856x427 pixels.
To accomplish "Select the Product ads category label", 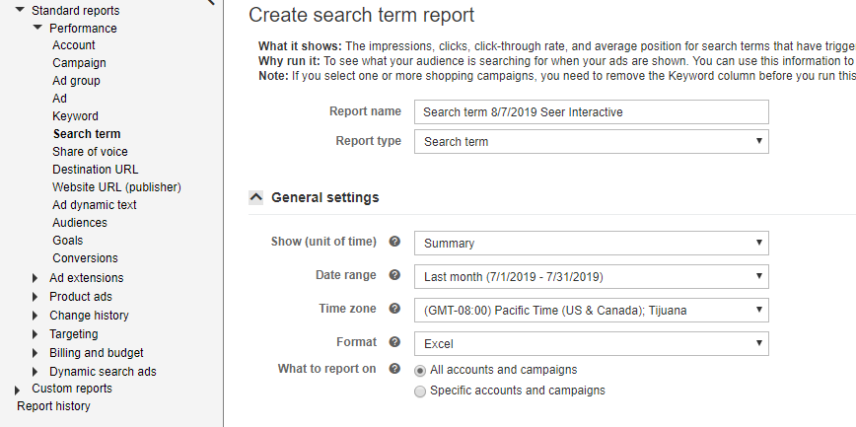I will tap(81, 297).
